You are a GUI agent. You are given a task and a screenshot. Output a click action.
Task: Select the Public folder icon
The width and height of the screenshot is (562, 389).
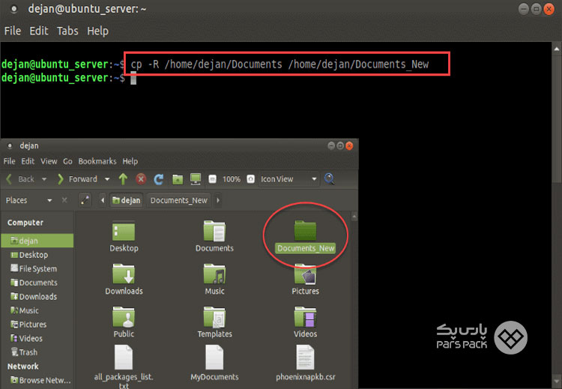tap(124, 317)
